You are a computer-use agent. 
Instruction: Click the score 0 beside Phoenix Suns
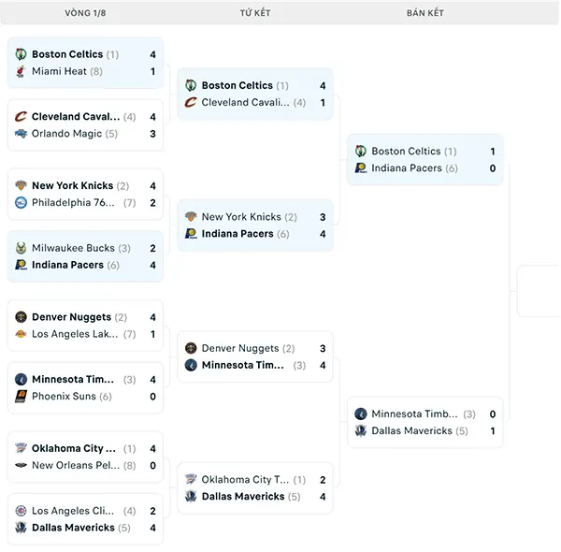coord(152,397)
